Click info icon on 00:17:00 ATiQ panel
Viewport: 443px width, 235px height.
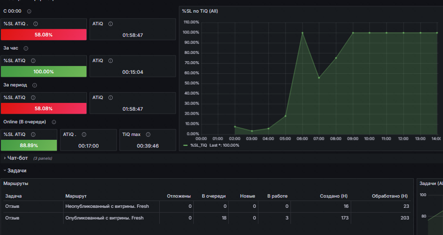coord(84,134)
